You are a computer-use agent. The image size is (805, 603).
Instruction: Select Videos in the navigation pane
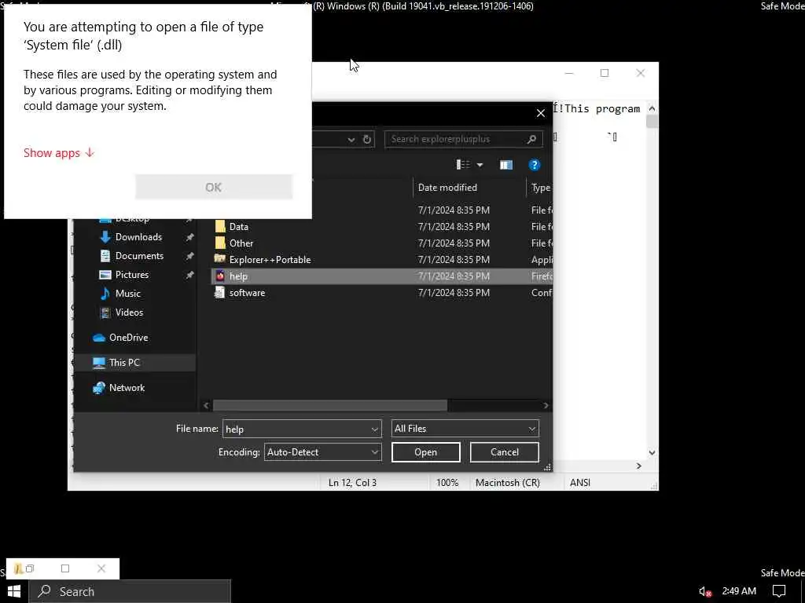pos(129,312)
